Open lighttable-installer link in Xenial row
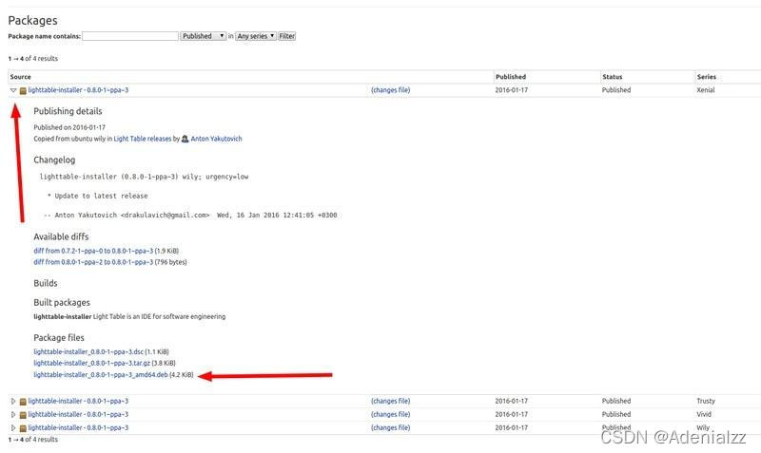This screenshot has width=761, height=453. 78,90
